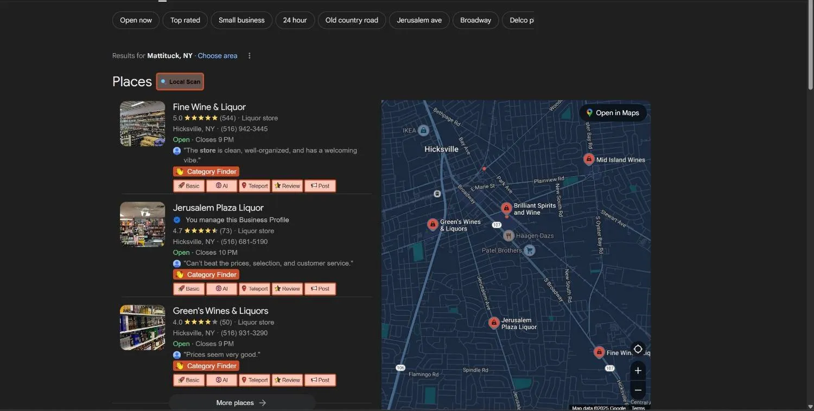Image resolution: width=814 pixels, height=411 pixels.
Task: Choose the 24 hour filter chip
Action: [295, 20]
